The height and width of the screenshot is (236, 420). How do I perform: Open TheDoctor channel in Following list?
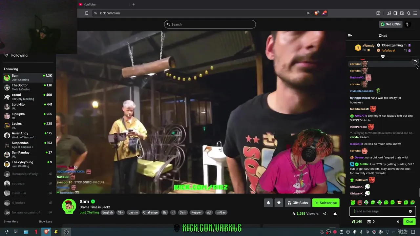pyautogui.click(x=28, y=87)
